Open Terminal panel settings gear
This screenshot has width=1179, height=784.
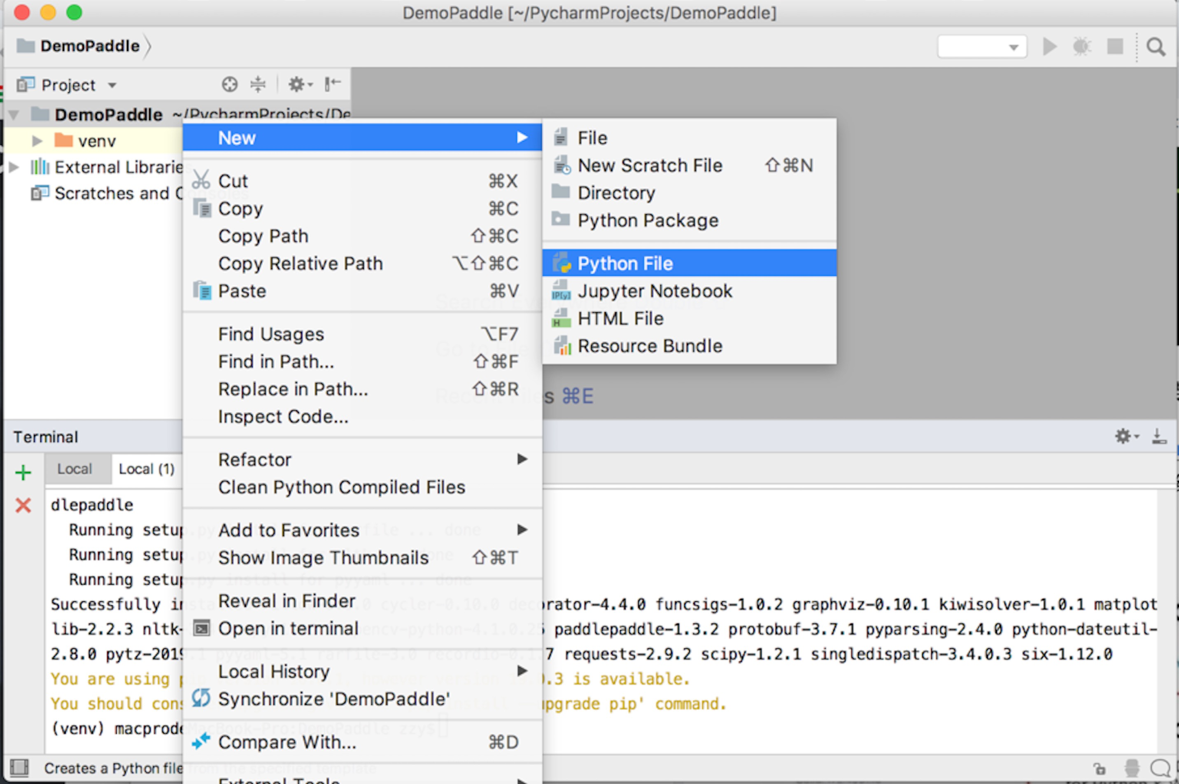tap(1127, 436)
